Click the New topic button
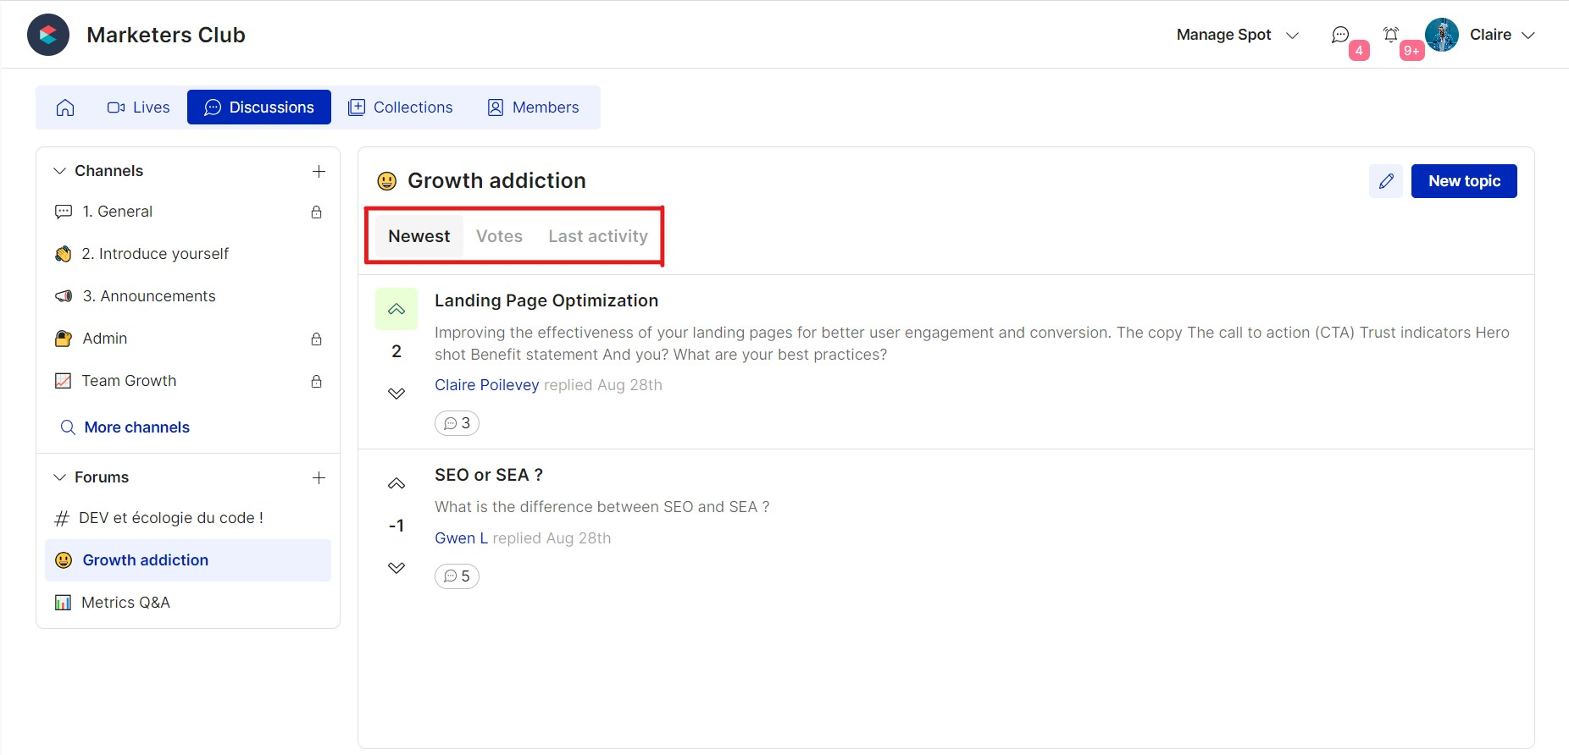The width and height of the screenshot is (1569, 755). click(x=1463, y=181)
